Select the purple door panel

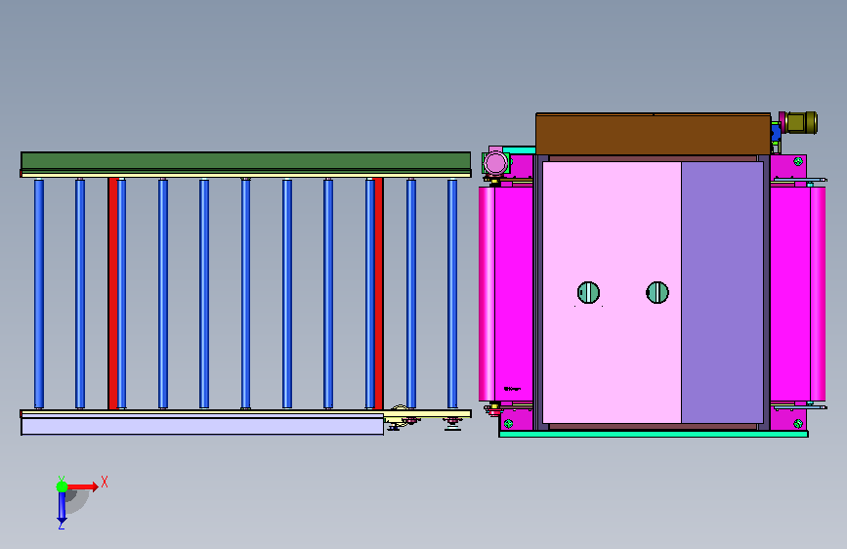tap(722, 292)
